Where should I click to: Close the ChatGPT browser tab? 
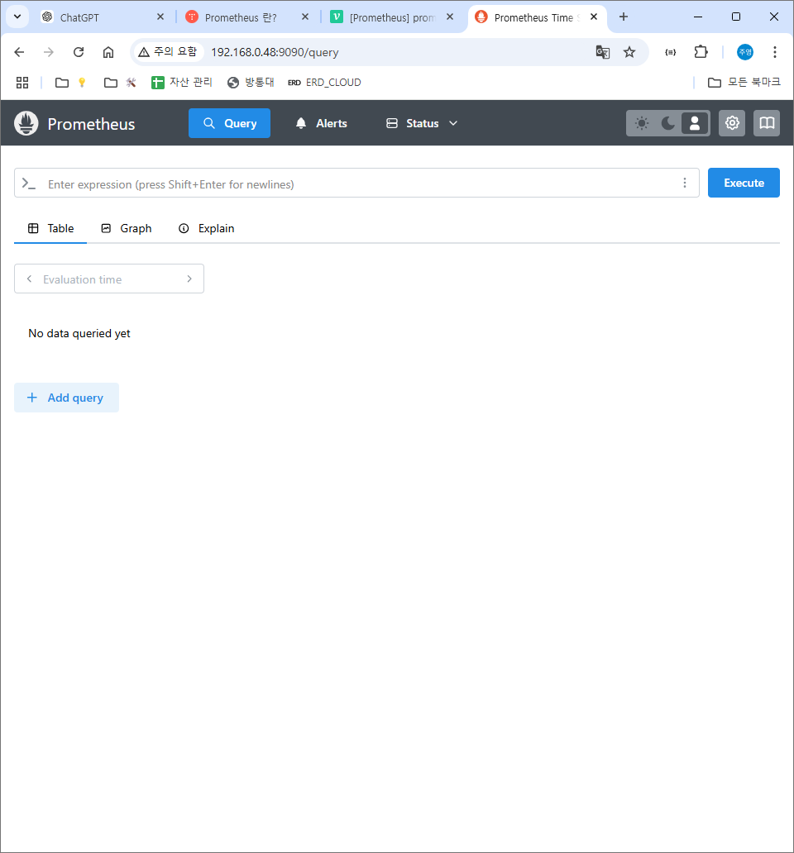coord(160,17)
